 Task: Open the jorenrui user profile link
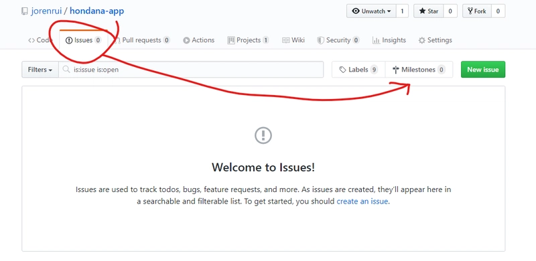click(46, 11)
